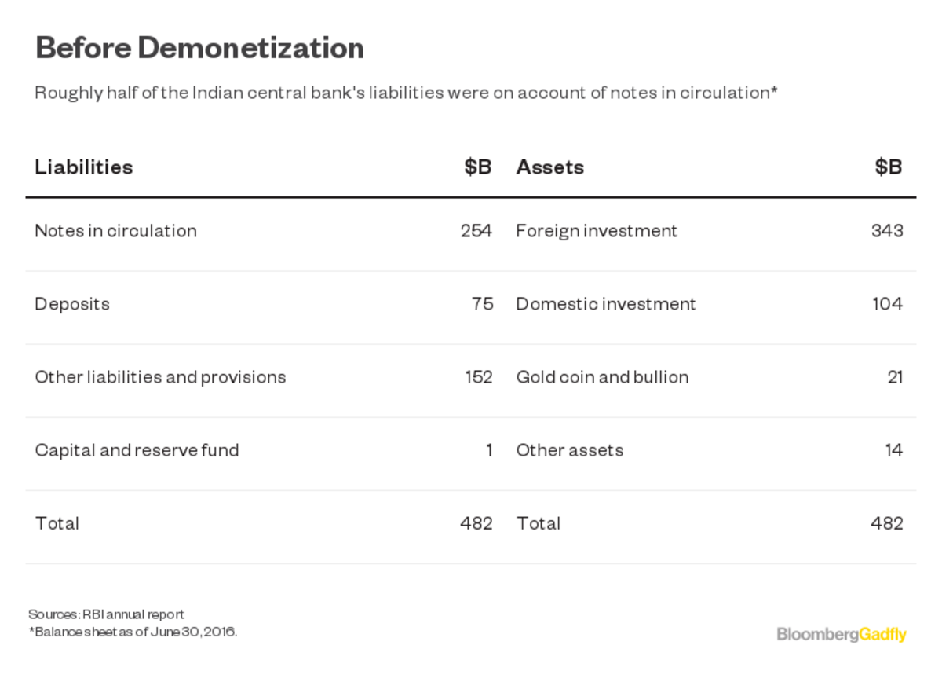The height and width of the screenshot is (678, 942).
Task: Select the Liabilities column header
Action: point(84,167)
